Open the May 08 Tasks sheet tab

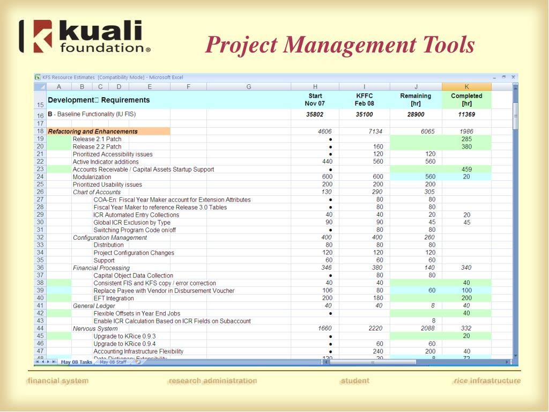click(76, 362)
